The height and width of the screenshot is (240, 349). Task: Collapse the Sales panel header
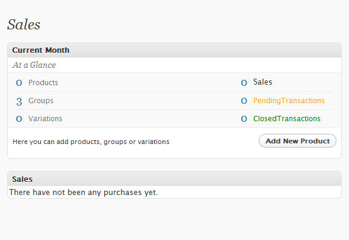[174, 179]
